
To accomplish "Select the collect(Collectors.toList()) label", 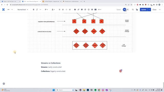I will [x=44, y=32].
